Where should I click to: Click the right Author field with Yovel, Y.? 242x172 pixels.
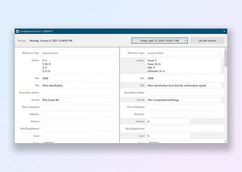pos(184,66)
